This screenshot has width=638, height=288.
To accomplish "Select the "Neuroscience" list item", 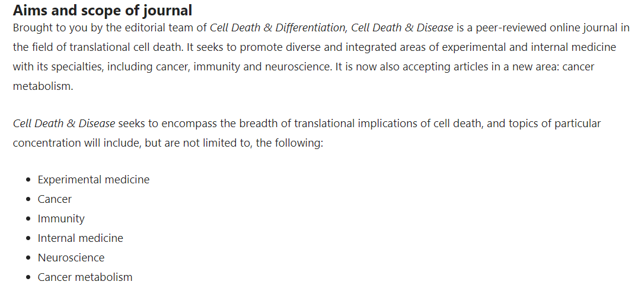I will tap(71, 258).
